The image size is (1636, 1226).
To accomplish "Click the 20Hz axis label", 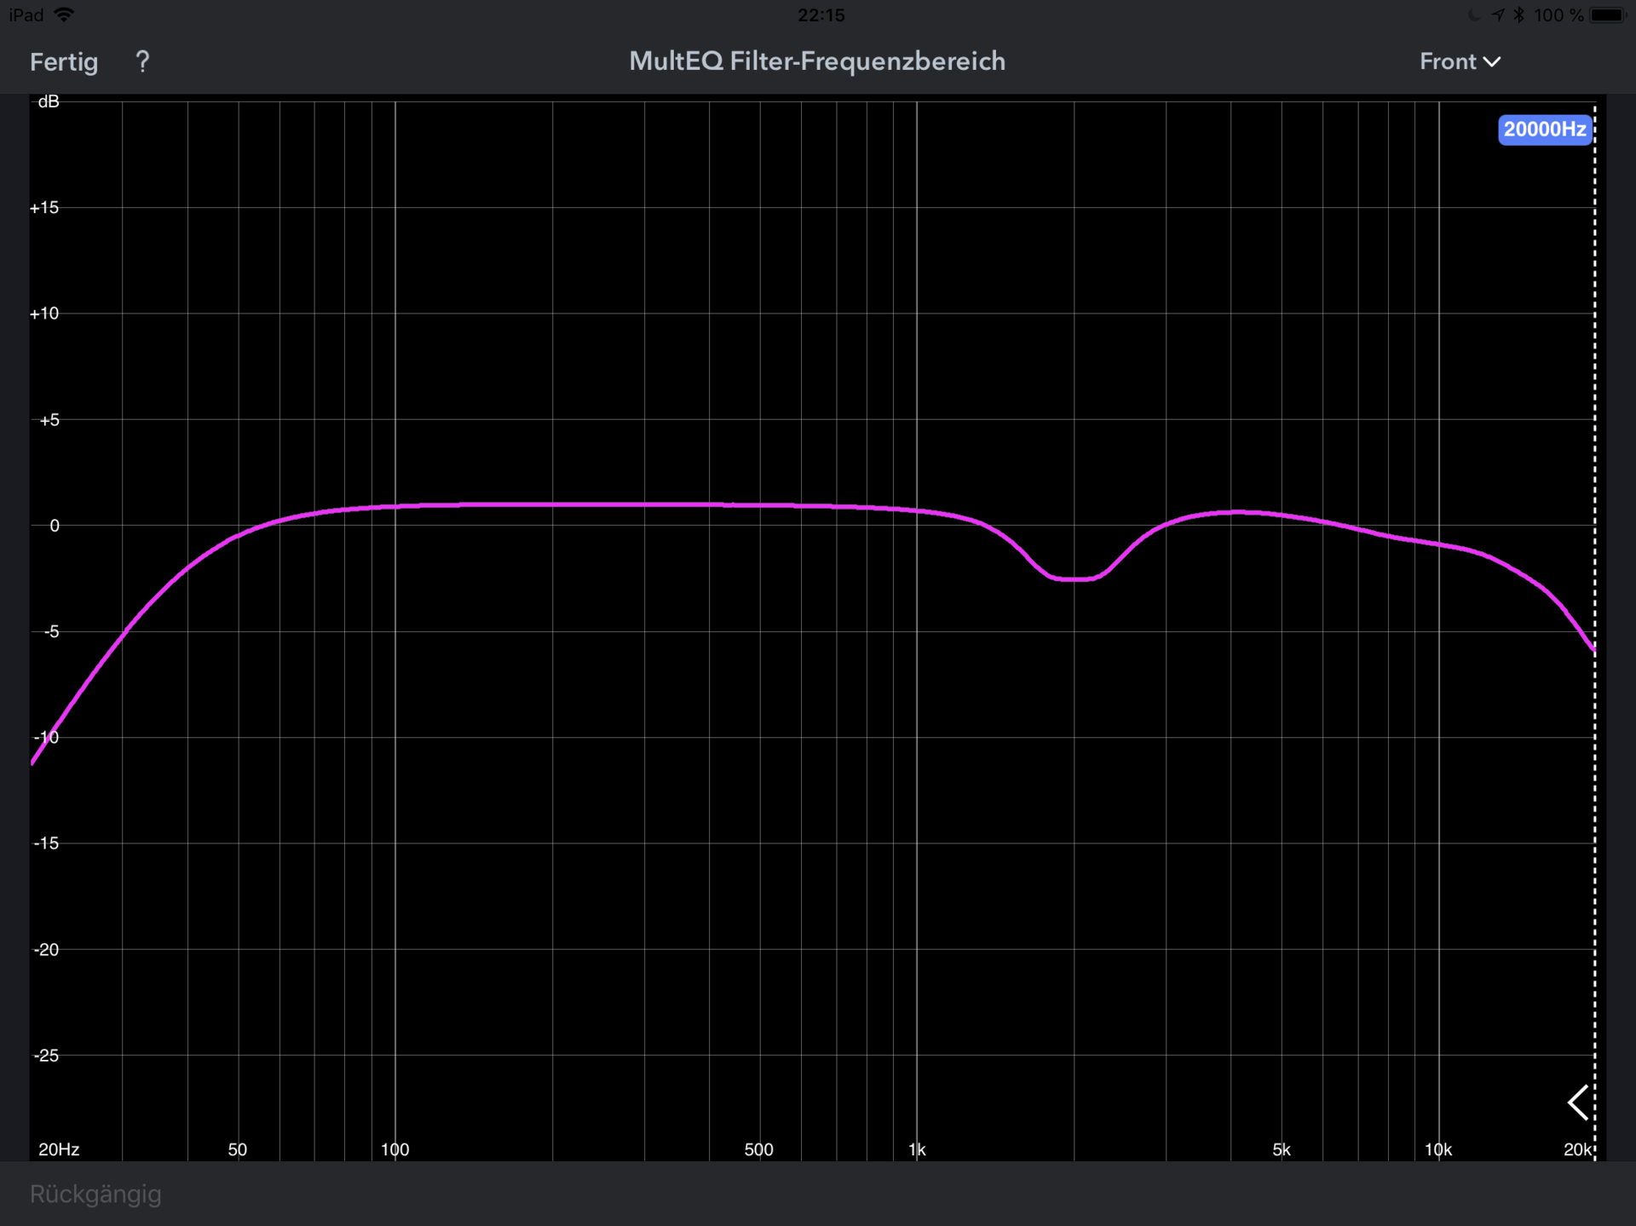I will [x=59, y=1149].
